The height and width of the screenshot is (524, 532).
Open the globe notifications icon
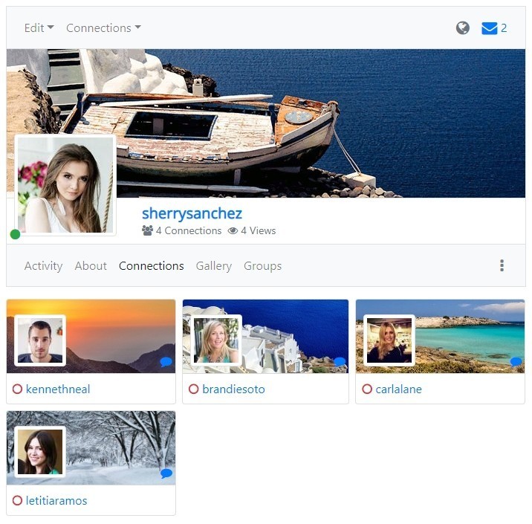[x=462, y=28]
